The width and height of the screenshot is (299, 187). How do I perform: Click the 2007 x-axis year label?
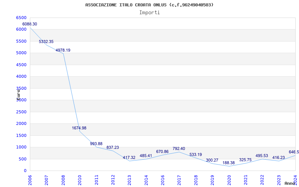pos(46,180)
